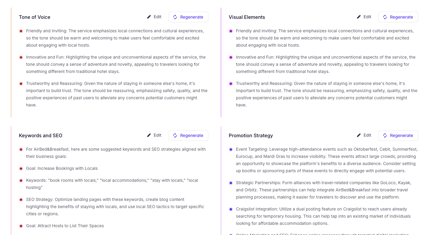This screenshot has width=432, height=235.
Task: Click 'Goal: Increase Bookings with Locals' line
Action: (x=62, y=168)
